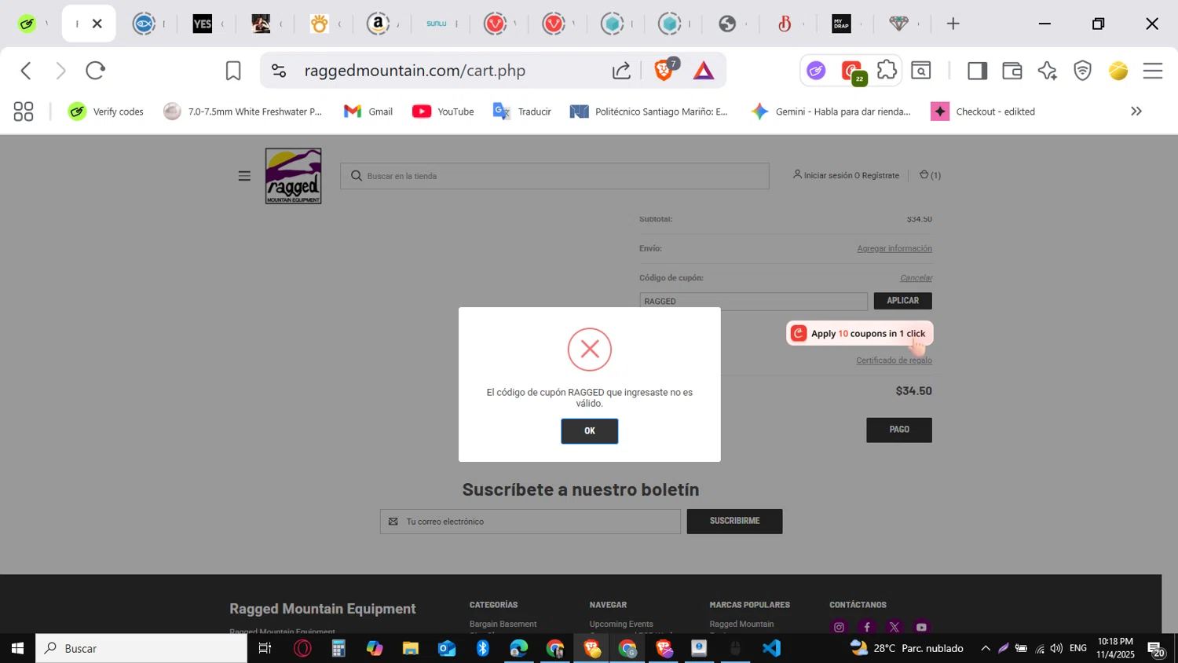
Task: Open the X (Twitter) footer icon
Action: click(x=894, y=627)
